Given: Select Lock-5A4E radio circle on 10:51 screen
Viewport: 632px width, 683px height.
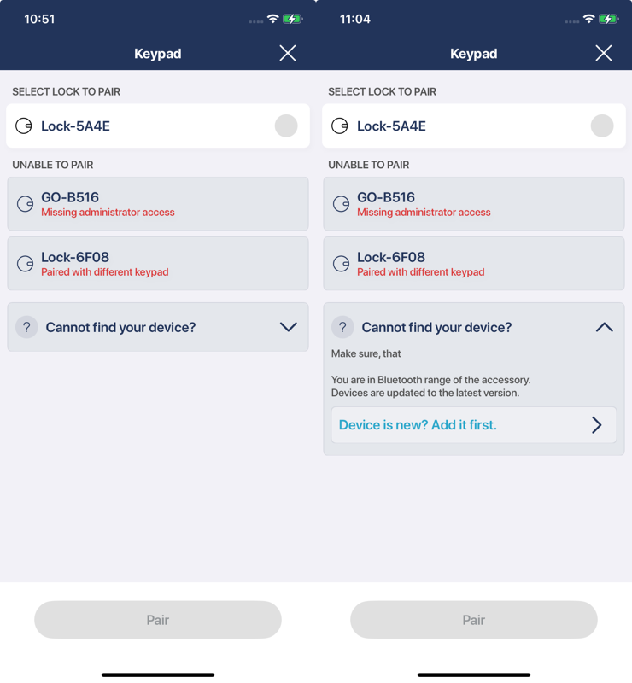Looking at the screenshot, I should click(286, 126).
